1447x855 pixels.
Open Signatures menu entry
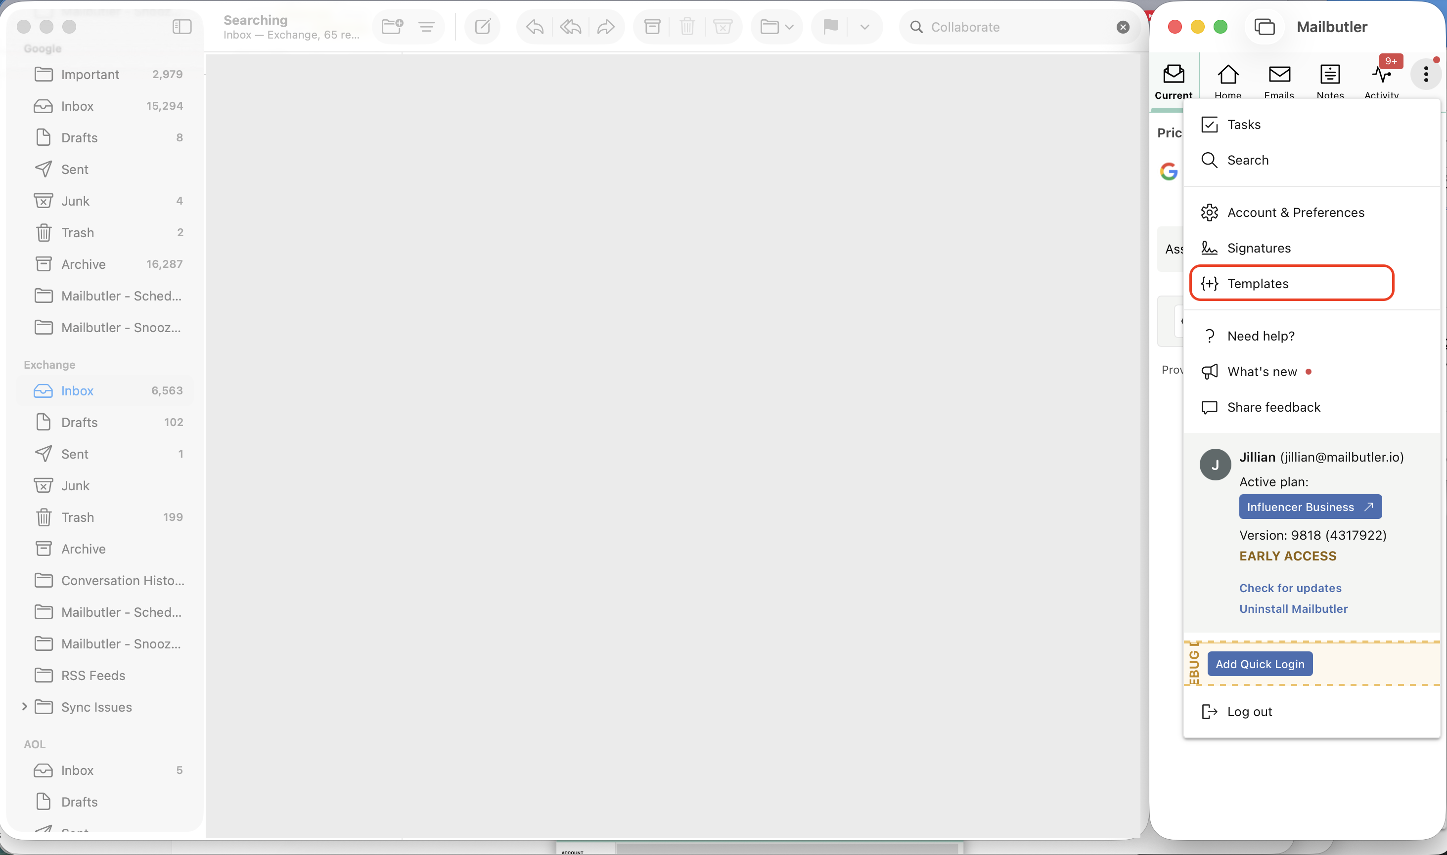pos(1311,248)
